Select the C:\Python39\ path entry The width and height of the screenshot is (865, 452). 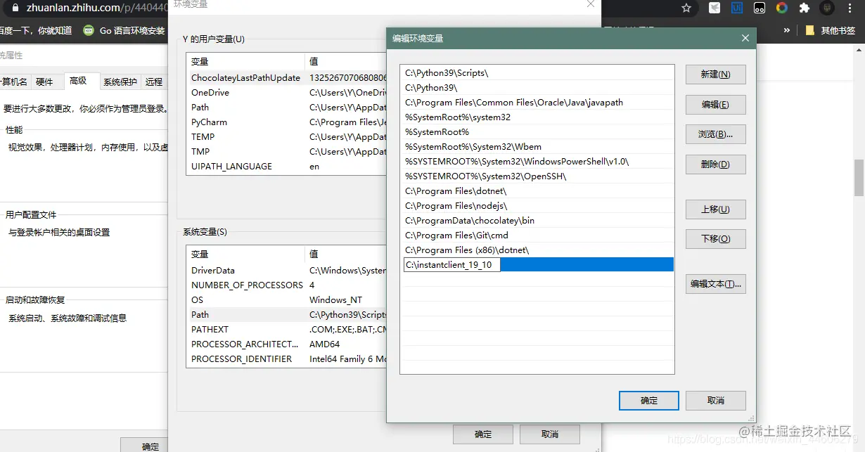tap(537, 88)
